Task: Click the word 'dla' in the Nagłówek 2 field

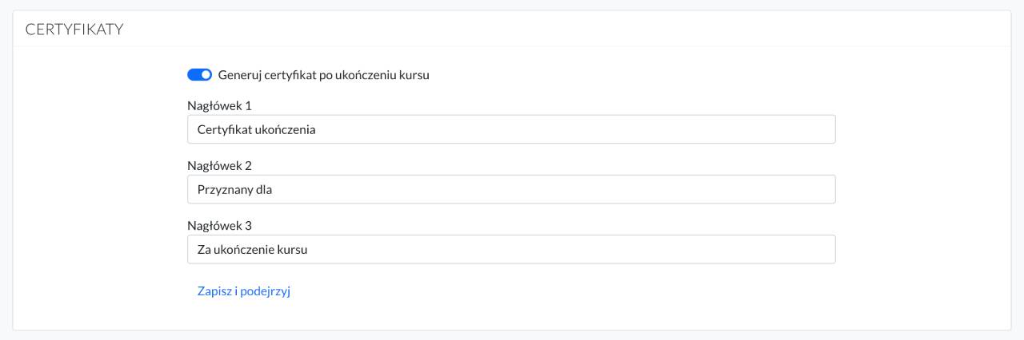Action: coord(265,190)
